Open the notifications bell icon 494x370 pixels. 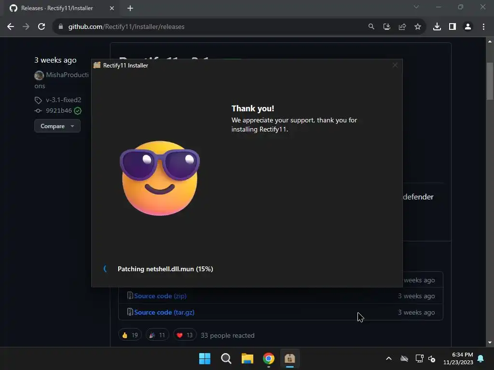481,358
